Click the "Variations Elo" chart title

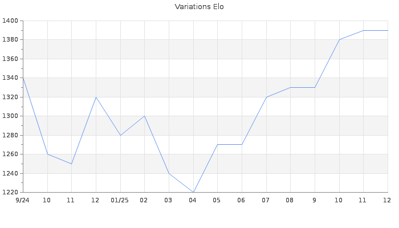click(199, 7)
